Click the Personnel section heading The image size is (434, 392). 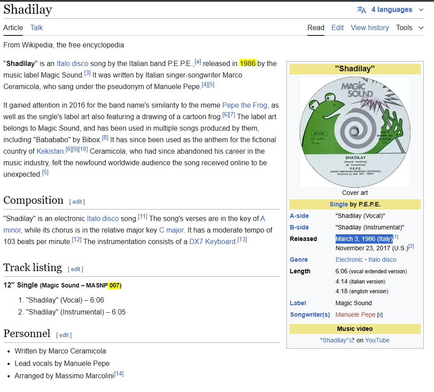[x=27, y=334]
